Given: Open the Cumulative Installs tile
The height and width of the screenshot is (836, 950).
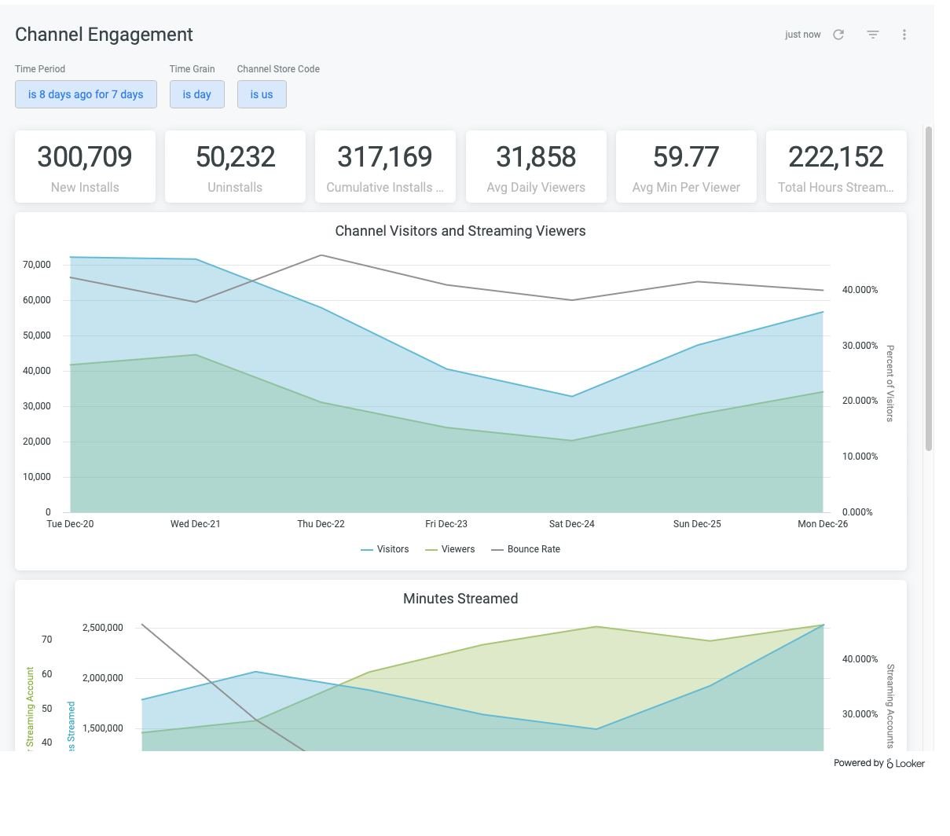Looking at the screenshot, I should (385, 167).
